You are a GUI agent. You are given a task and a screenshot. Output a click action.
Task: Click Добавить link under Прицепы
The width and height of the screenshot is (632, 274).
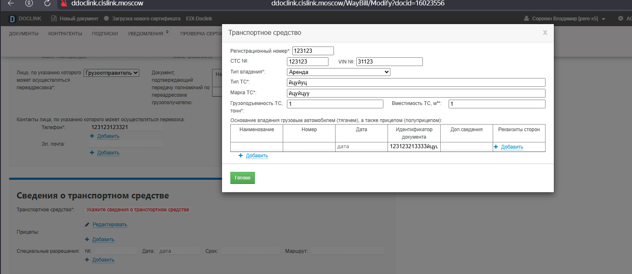click(x=103, y=240)
